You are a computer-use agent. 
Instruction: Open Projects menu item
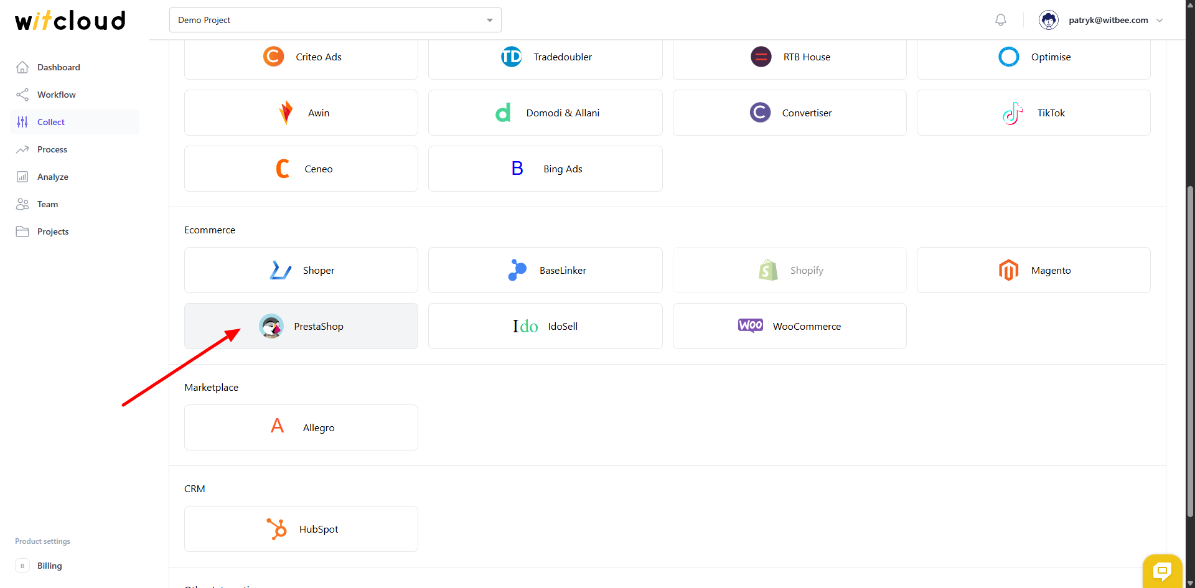pos(75,231)
